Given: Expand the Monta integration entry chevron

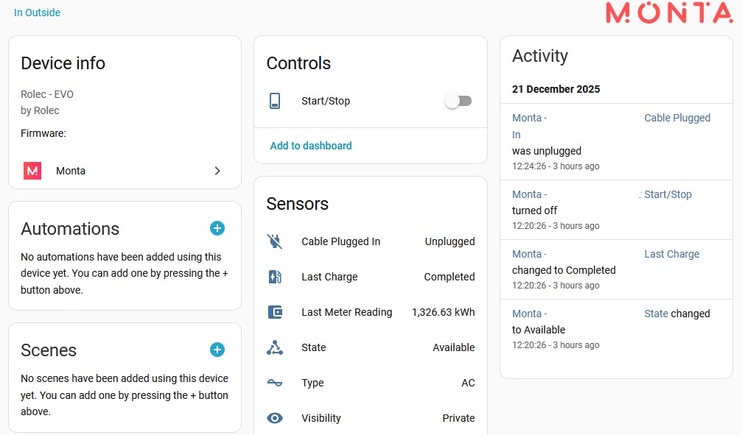Looking at the screenshot, I should 217,170.
